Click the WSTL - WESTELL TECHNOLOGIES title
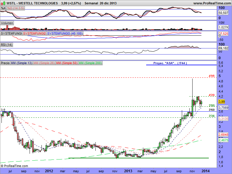The height and width of the screenshot is (174, 232). point(32,3)
